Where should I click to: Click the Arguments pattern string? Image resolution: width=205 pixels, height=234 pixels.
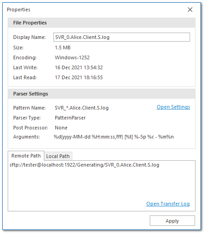click(114, 137)
